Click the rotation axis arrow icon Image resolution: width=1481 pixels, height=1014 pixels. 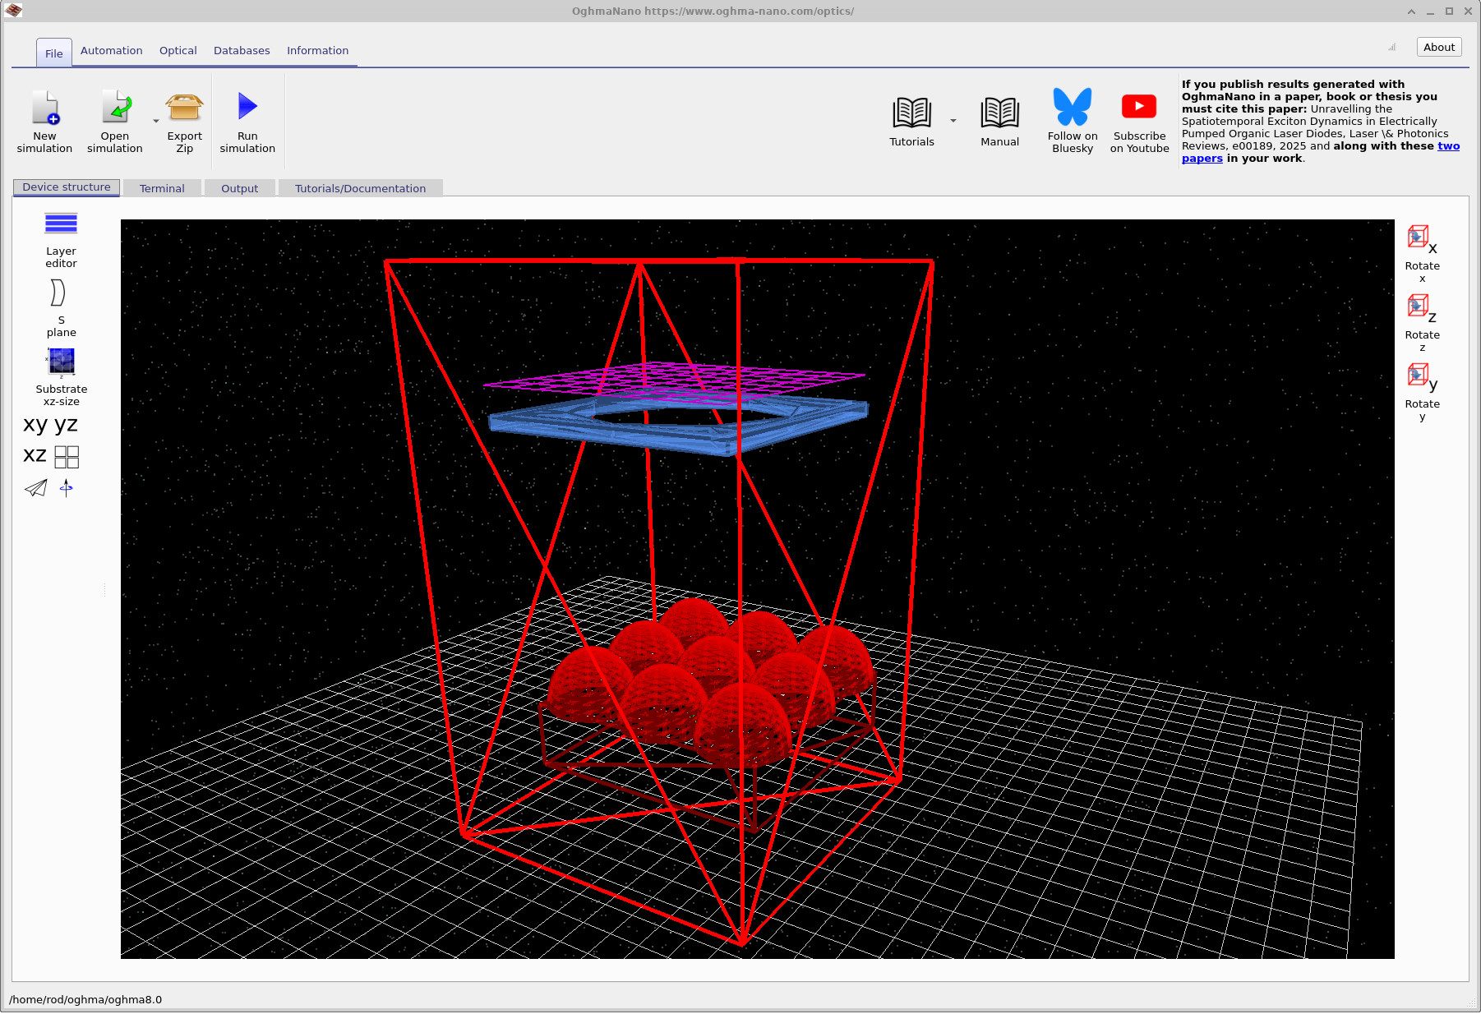66,488
